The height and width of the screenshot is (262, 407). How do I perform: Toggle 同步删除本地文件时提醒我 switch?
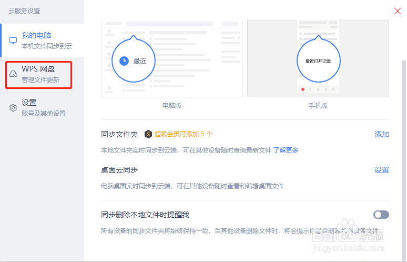(x=381, y=215)
